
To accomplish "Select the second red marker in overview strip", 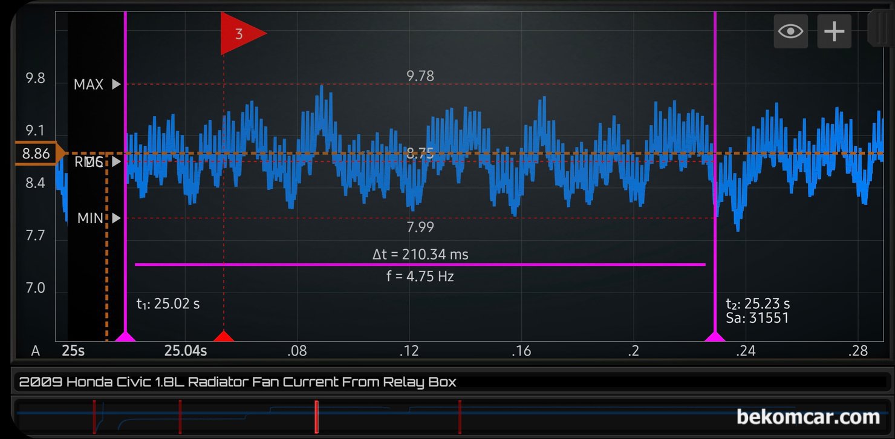I will click(180, 417).
